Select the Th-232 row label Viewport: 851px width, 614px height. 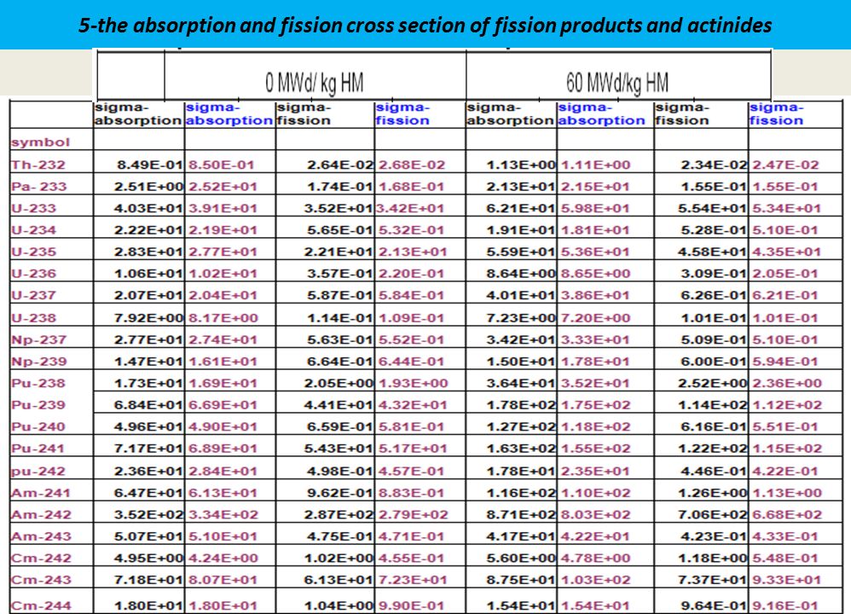[x=38, y=165]
